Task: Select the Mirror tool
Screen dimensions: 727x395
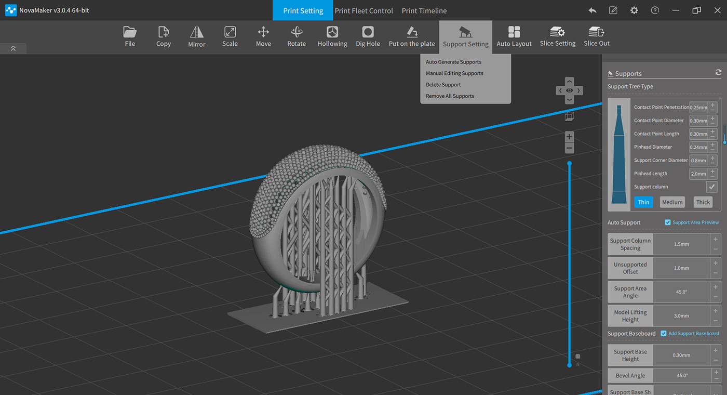Action: tap(197, 36)
